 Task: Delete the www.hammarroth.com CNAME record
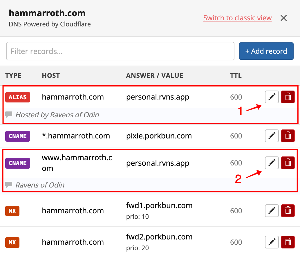click(x=288, y=163)
